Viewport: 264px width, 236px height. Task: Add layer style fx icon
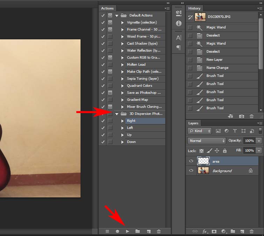click(x=205, y=231)
